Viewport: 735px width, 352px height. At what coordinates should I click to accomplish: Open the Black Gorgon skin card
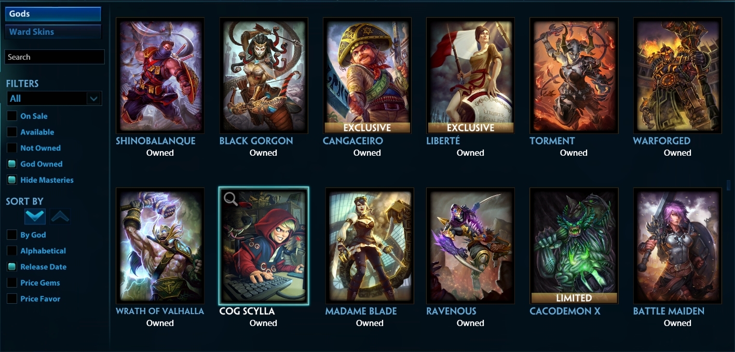coord(264,76)
